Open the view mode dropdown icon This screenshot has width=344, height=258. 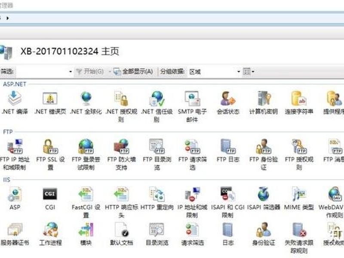249,71
